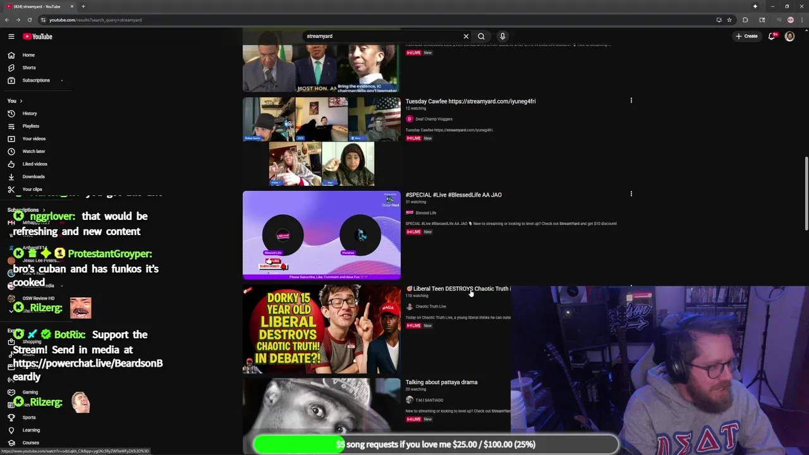
Task: Open Chrome profile avatar
Action: (x=790, y=20)
